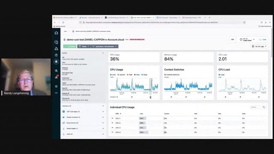Screen dimensions: 274x154
Task: Open the Instana home logo in the sidebar
Action: point(56,33)
